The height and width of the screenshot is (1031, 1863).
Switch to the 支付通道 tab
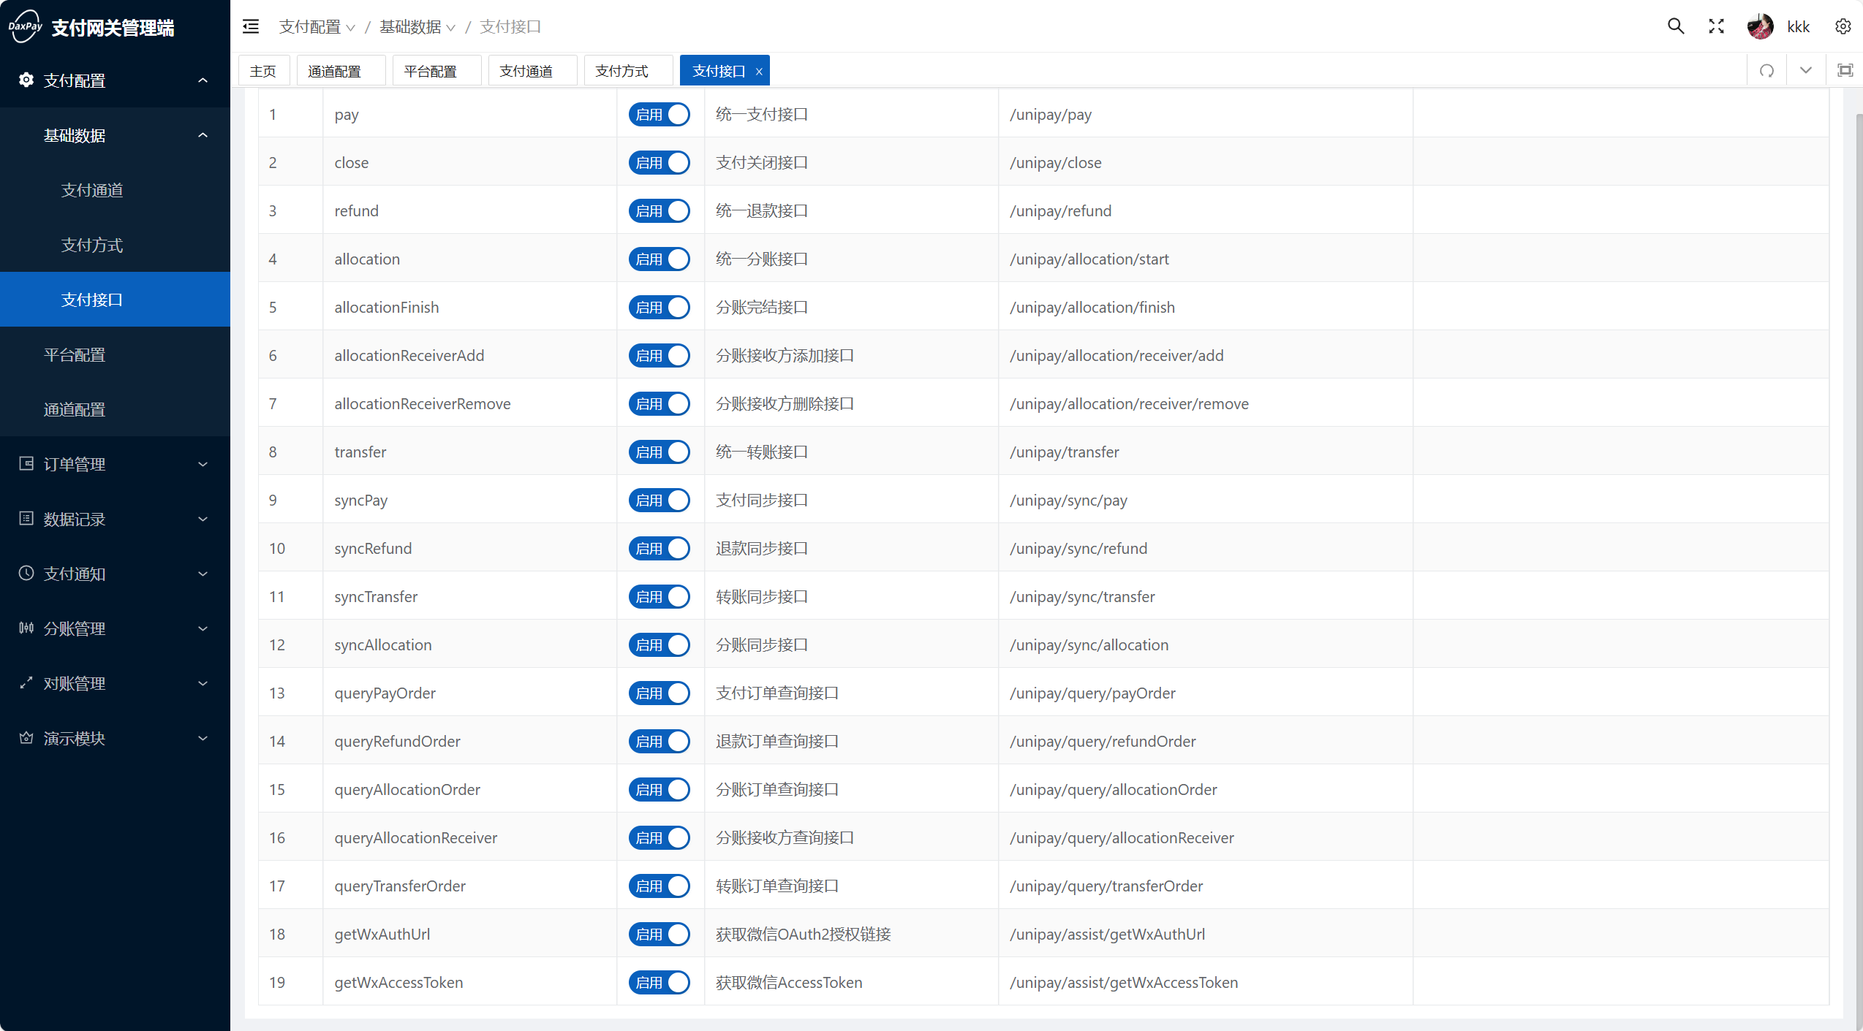[x=532, y=71]
